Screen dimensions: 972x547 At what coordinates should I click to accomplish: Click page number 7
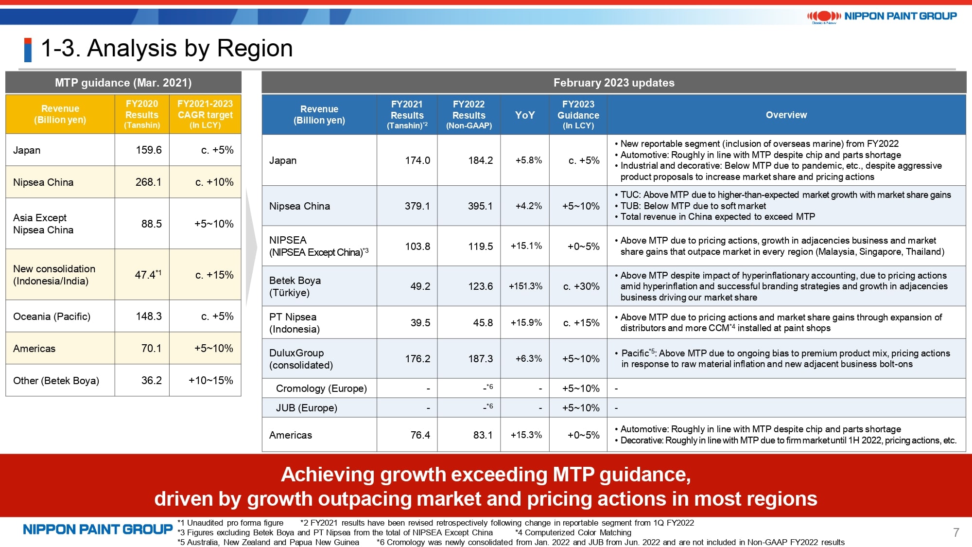956,532
